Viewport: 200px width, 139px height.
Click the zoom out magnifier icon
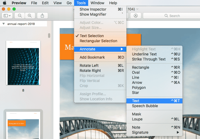[x=20, y=16]
